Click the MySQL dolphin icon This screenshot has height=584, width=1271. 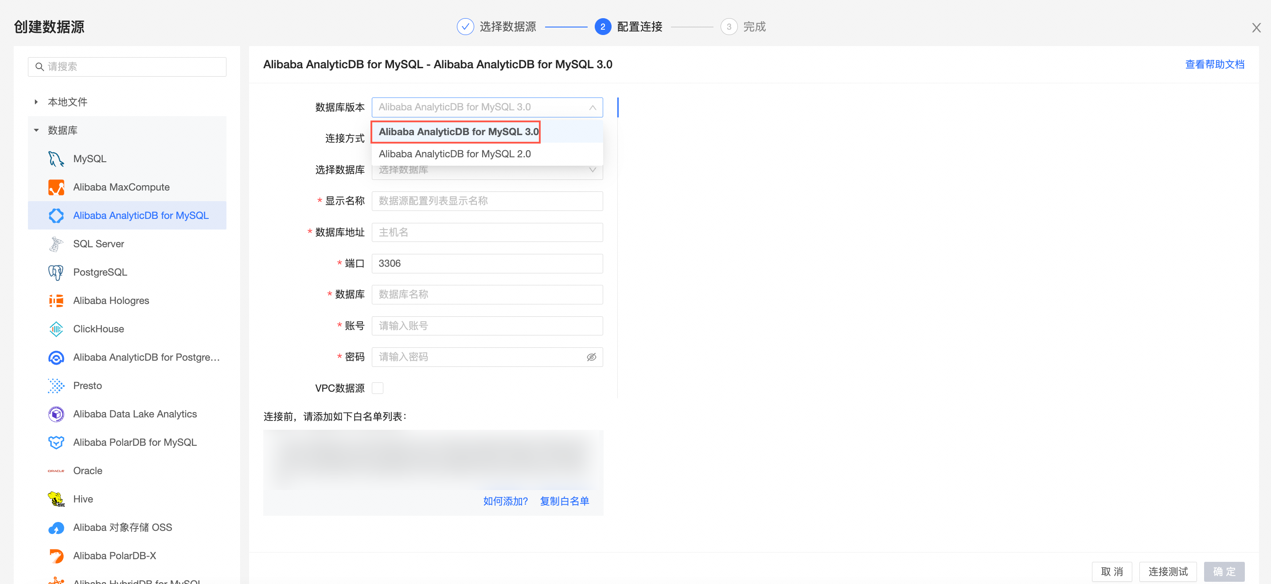56,159
